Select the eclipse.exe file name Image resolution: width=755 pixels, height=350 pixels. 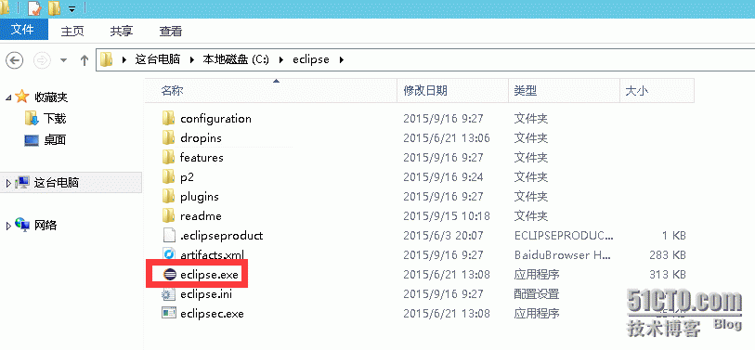click(x=210, y=275)
